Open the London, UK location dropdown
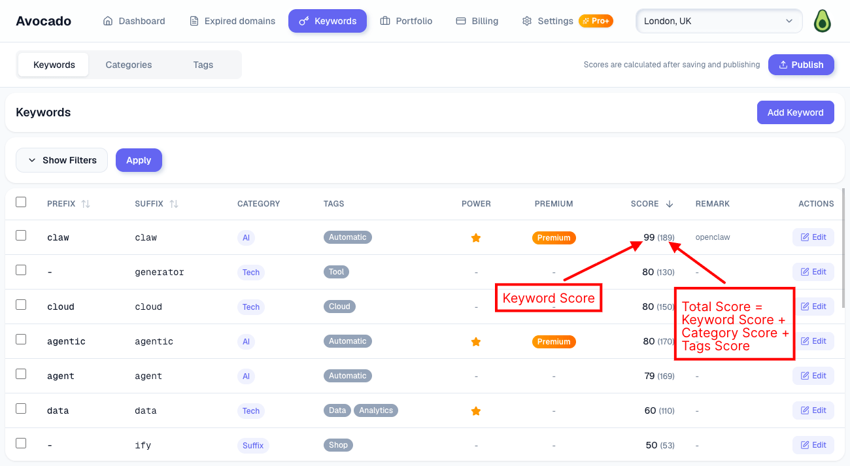 [x=719, y=21]
